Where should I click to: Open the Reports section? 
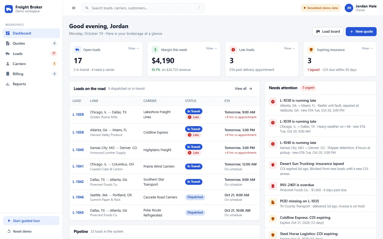[31, 84]
